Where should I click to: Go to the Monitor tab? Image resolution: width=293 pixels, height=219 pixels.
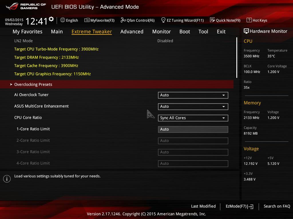pos(161,32)
